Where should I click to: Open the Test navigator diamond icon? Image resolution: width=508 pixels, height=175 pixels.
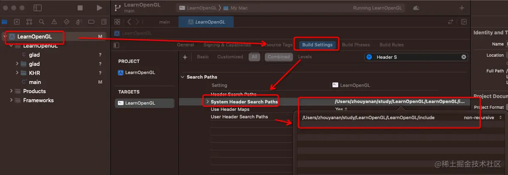(x=66, y=22)
